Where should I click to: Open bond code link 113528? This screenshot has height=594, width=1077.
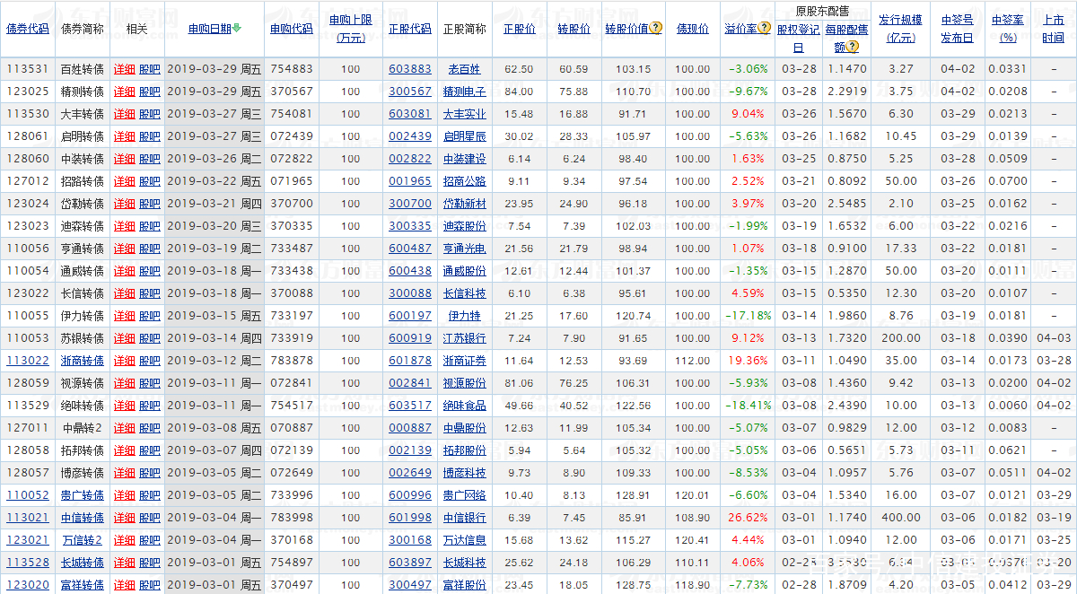pos(28,563)
